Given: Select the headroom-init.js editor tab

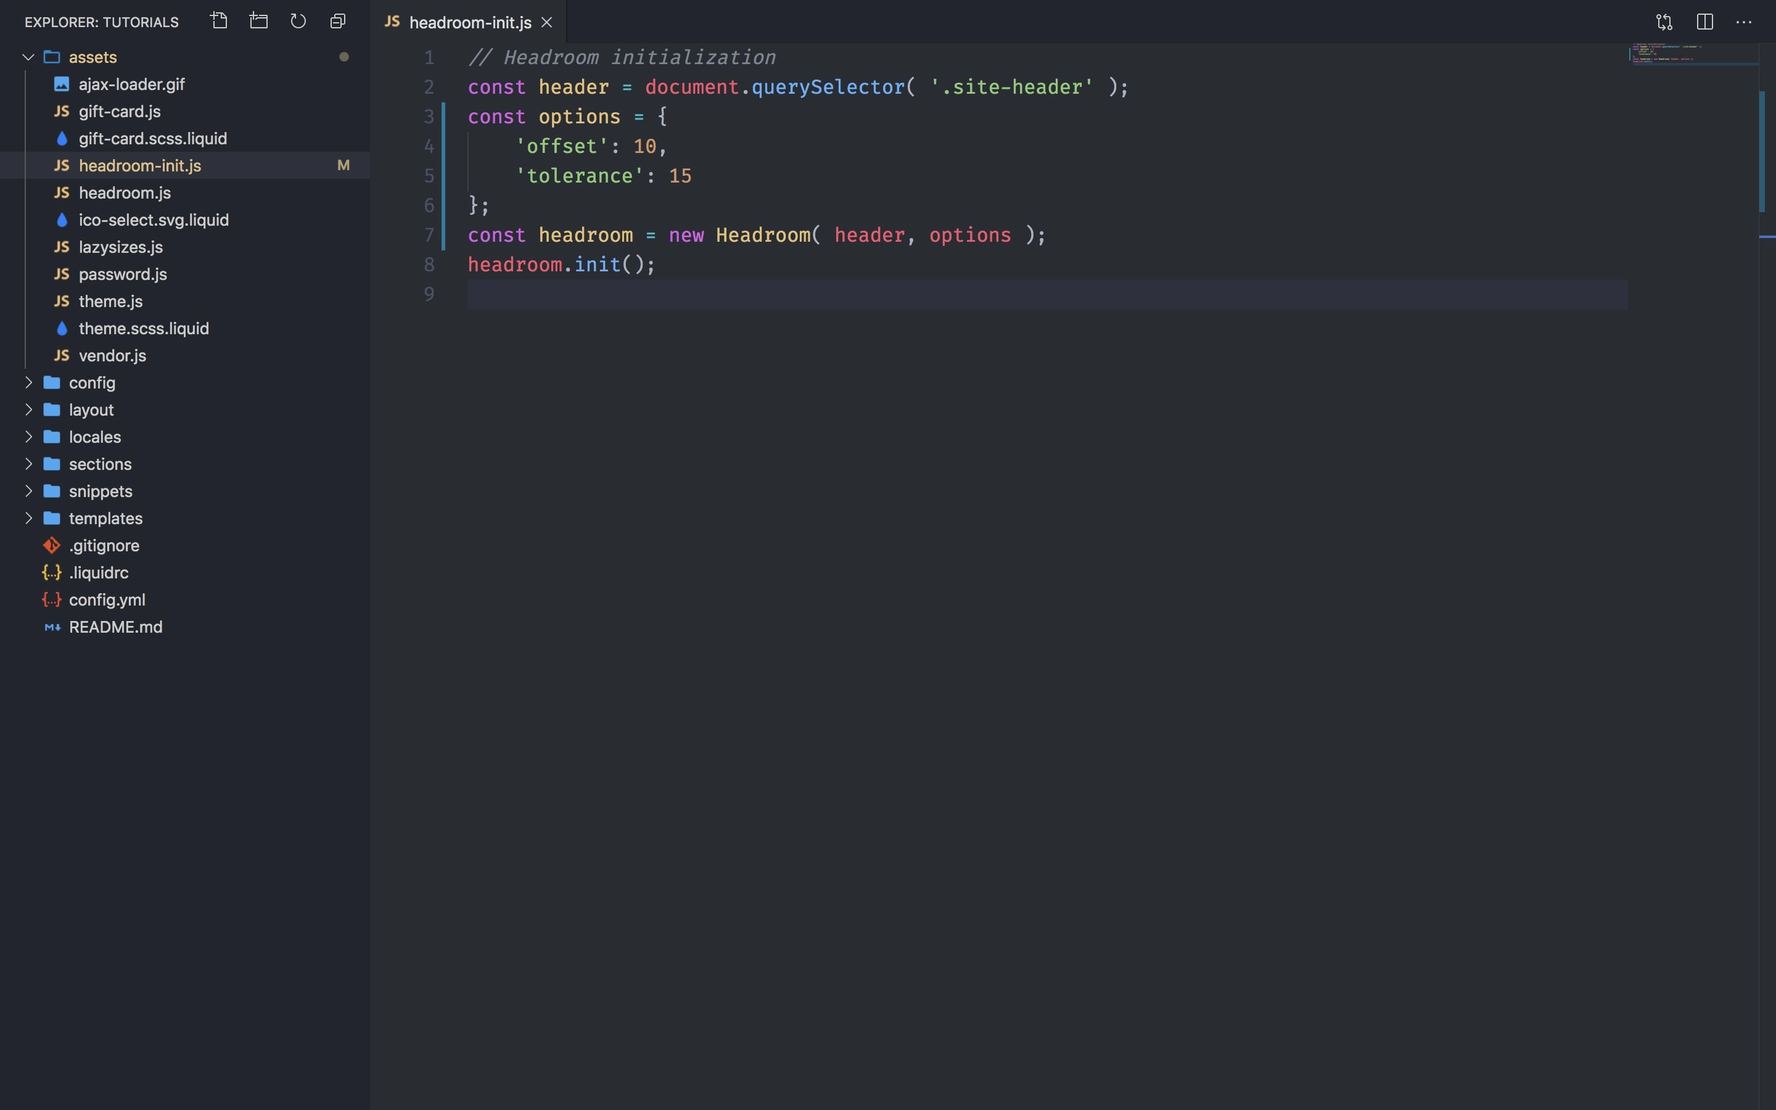Looking at the screenshot, I should click(x=468, y=22).
